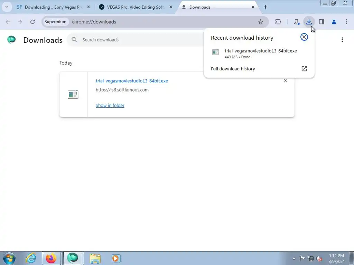Restore down the browser window
The image size is (354, 265).
tap(334, 3)
